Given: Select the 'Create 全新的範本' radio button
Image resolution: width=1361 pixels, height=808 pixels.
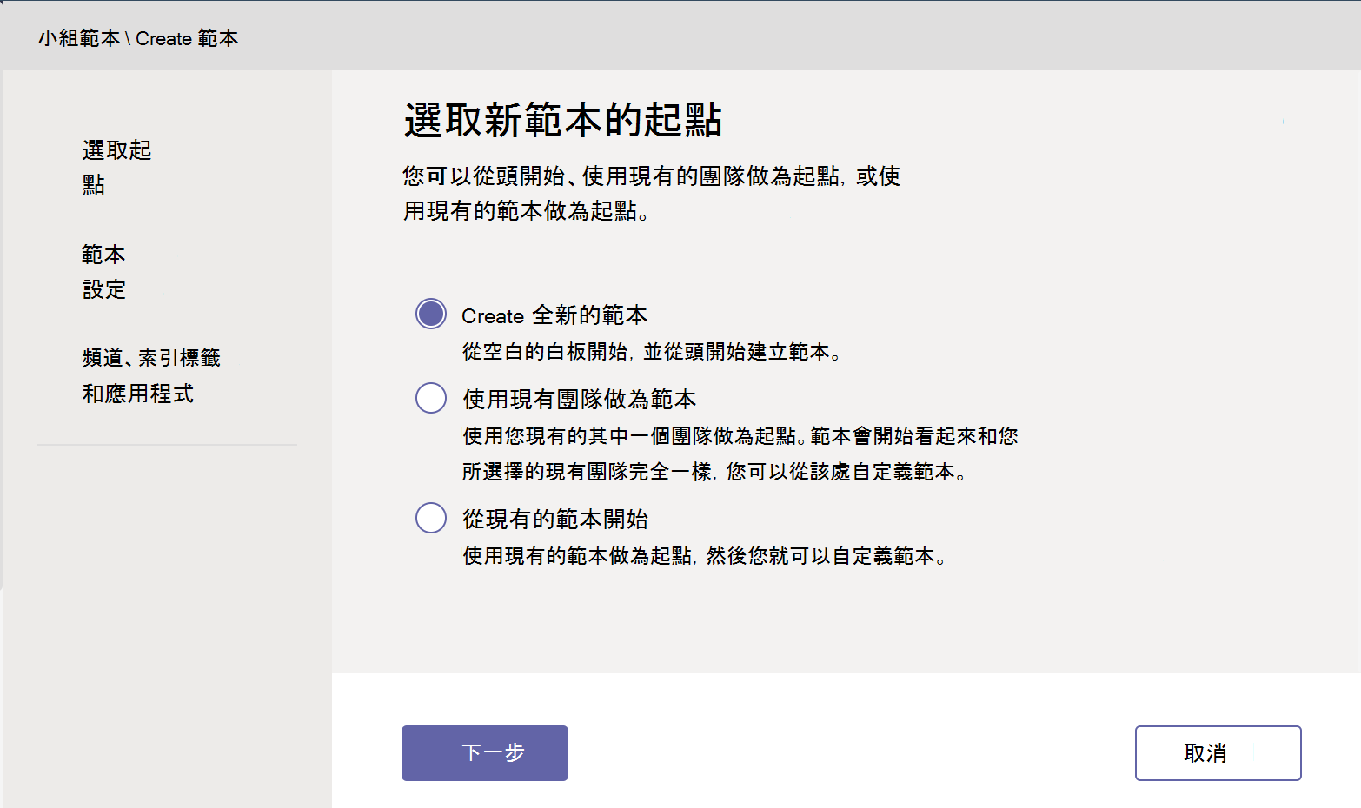Looking at the screenshot, I should (x=431, y=314).
